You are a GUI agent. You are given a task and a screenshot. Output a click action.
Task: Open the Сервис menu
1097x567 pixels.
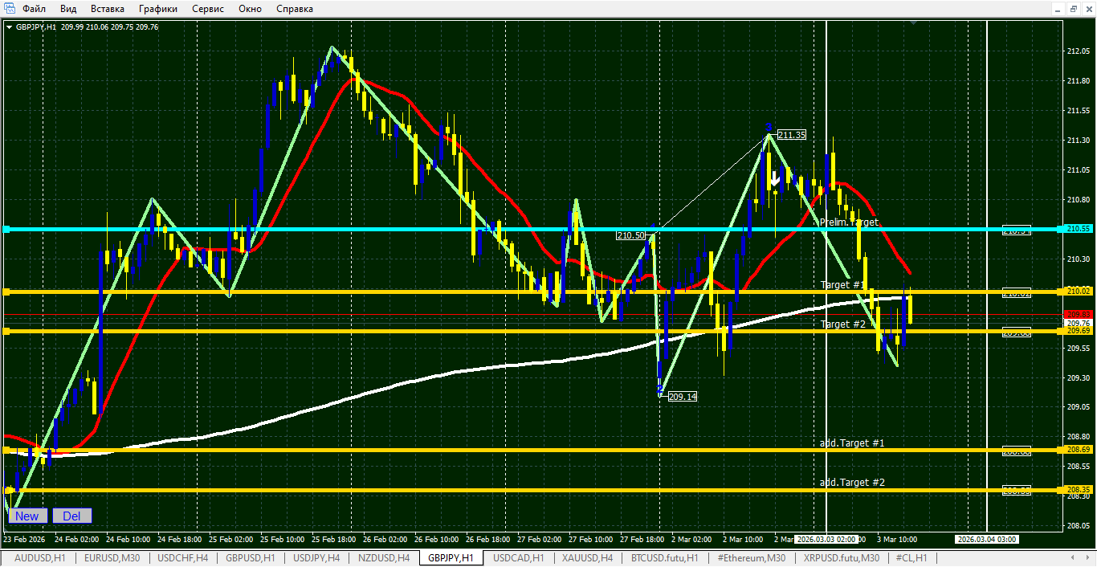(208, 9)
